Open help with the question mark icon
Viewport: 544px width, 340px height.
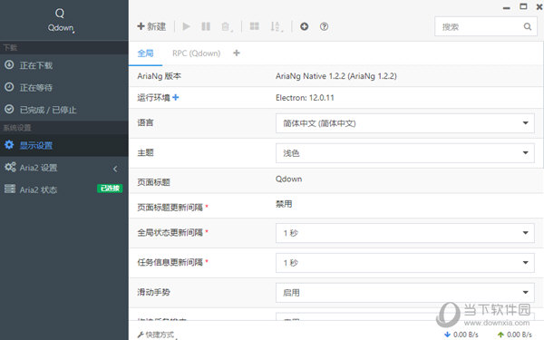click(x=324, y=26)
